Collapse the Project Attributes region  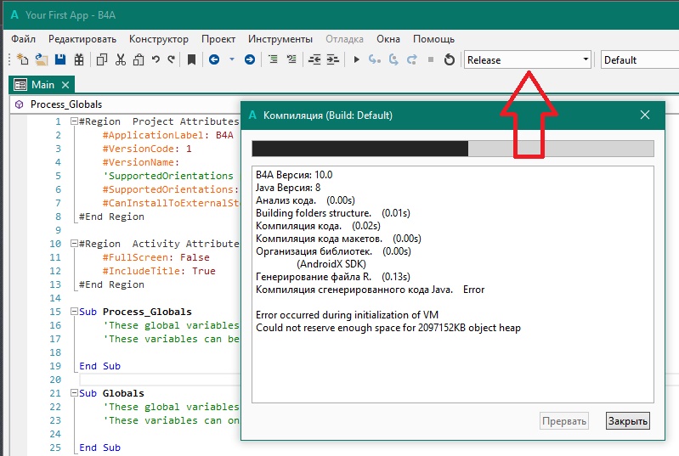[74, 121]
